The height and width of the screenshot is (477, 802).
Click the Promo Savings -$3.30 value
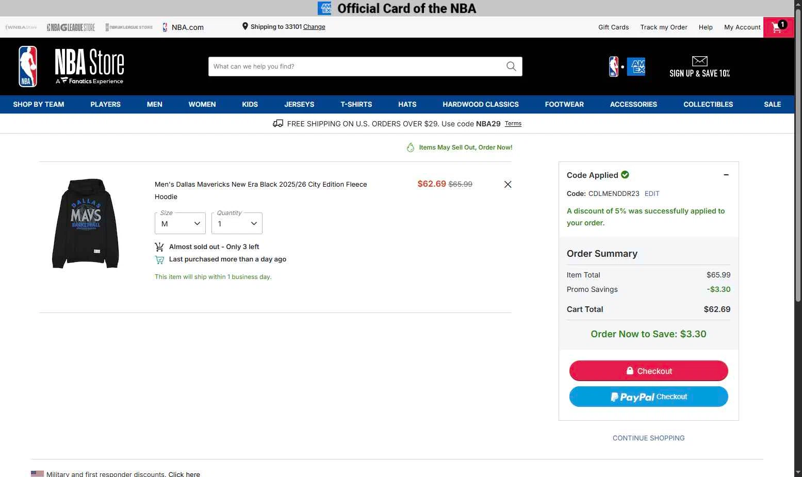click(718, 289)
